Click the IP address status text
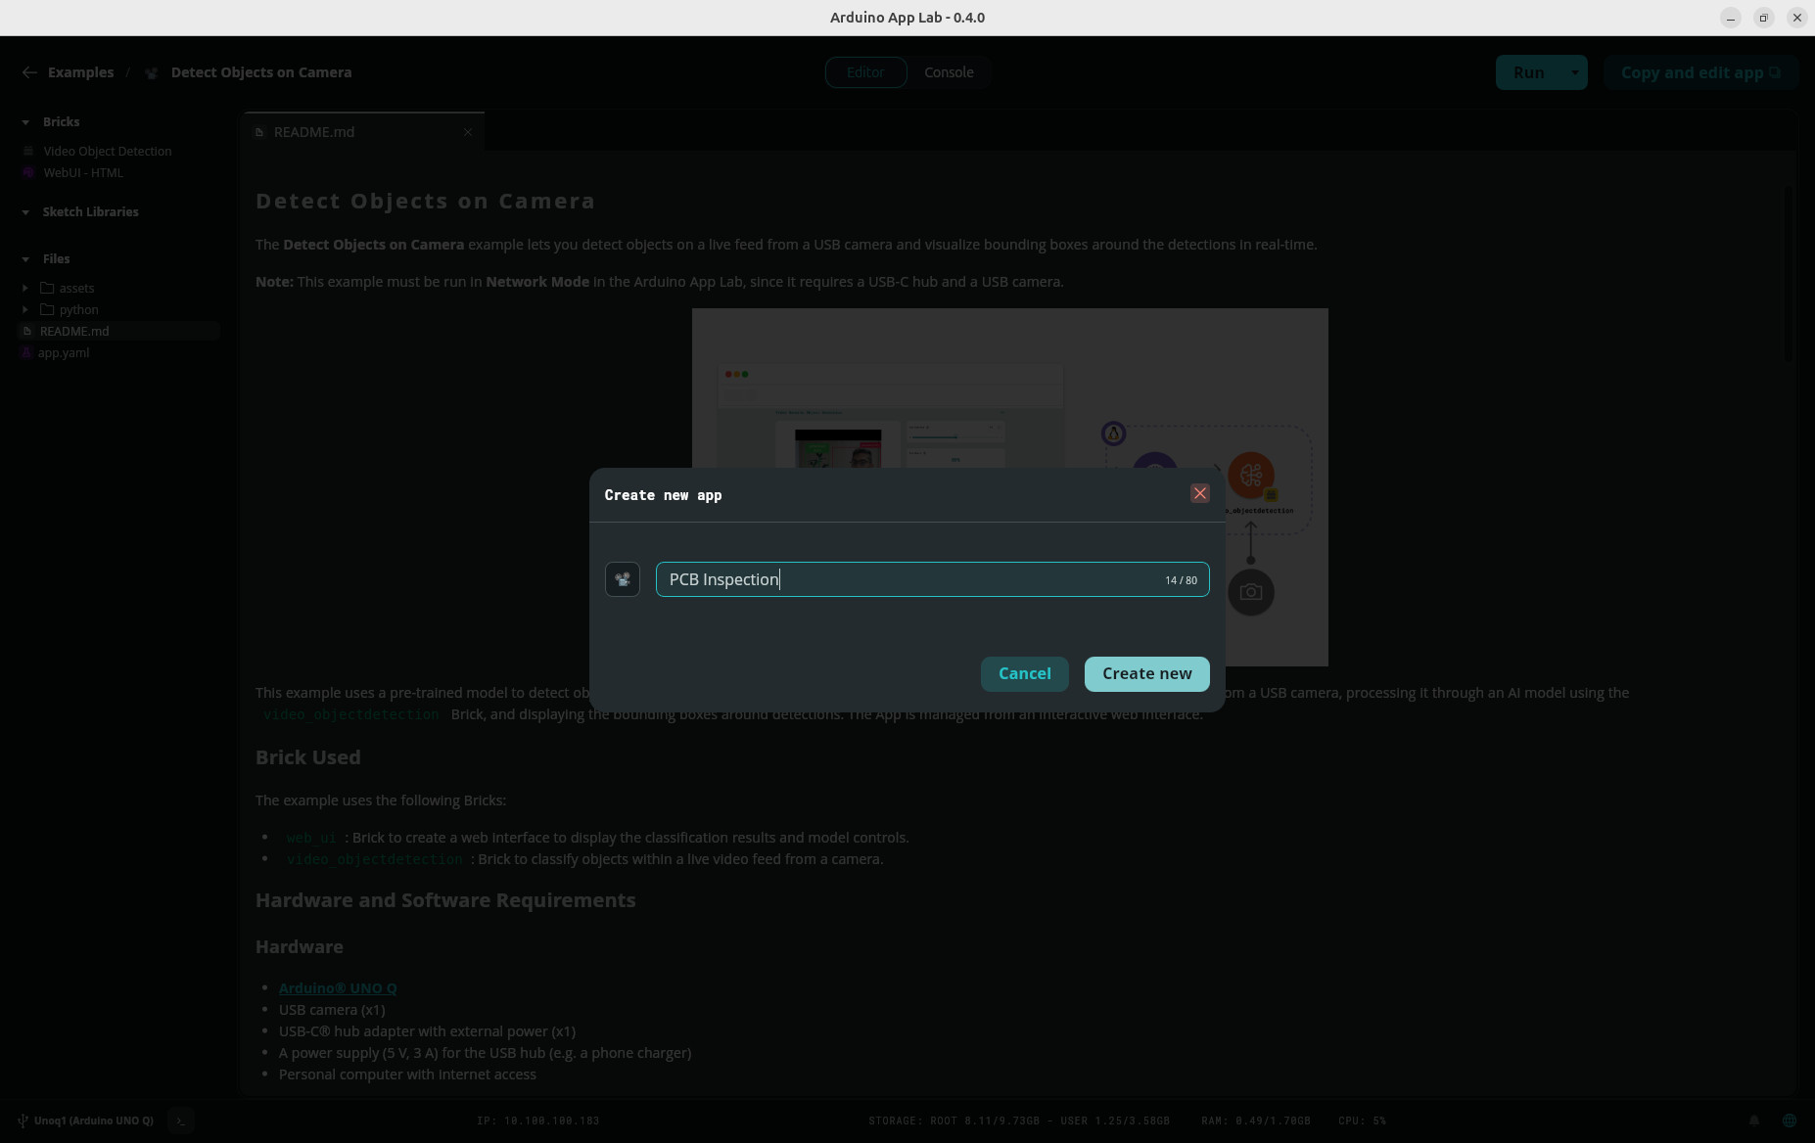 538,1120
